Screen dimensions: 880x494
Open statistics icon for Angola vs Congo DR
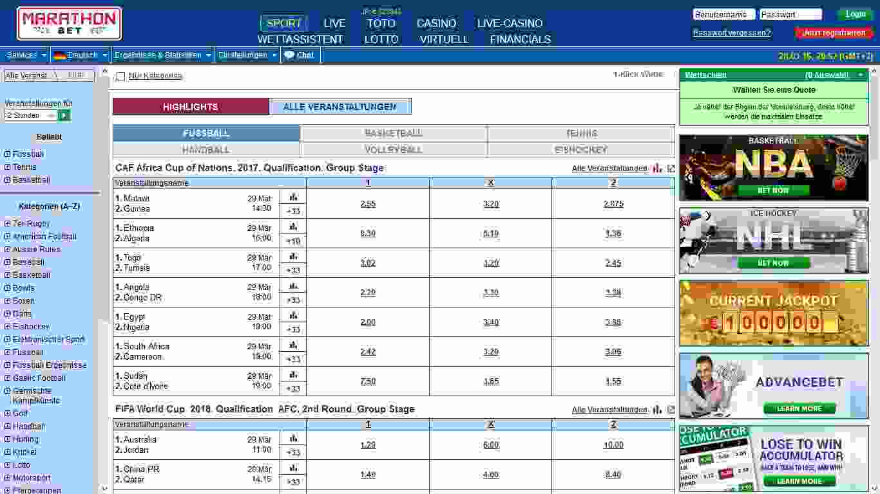[x=294, y=286]
